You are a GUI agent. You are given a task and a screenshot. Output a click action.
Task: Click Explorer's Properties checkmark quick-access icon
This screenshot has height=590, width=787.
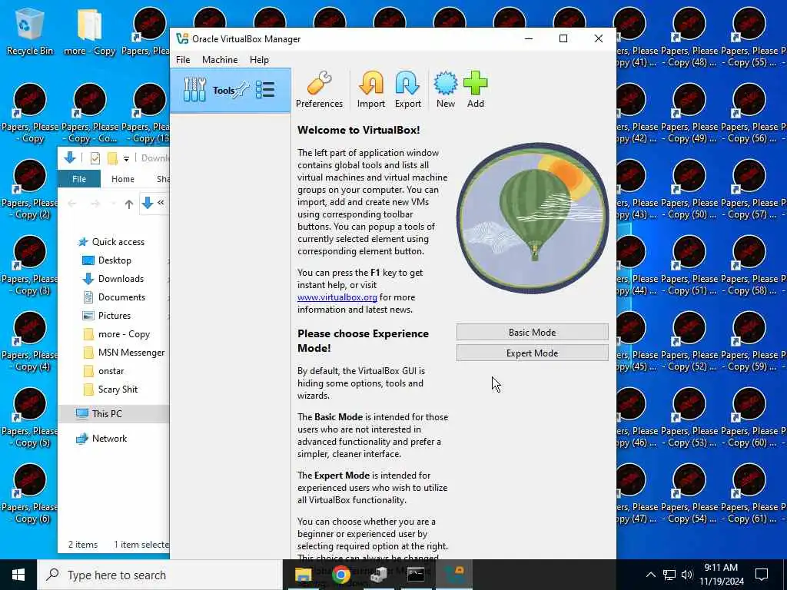click(x=95, y=158)
